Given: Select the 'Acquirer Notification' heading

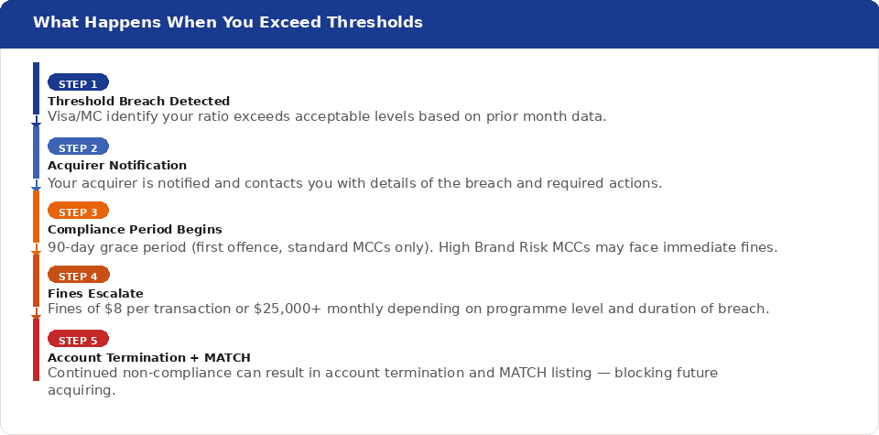Looking at the screenshot, I should pyautogui.click(x=117, y=166).
